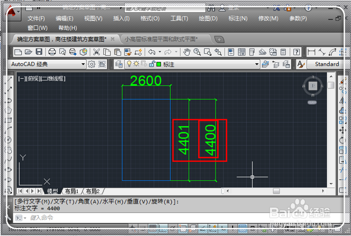Open the Undo history dropdown arrow
This screenshot has height=236, width=351.
(160, 52)
